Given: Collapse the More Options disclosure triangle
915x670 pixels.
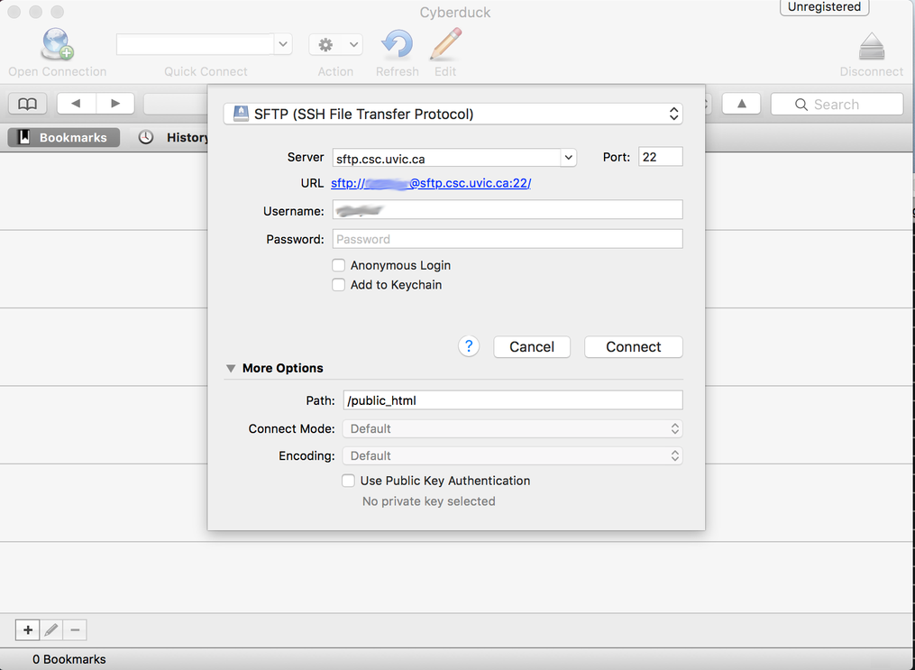Looking at the screenshot, I should [x=231, y=368].
